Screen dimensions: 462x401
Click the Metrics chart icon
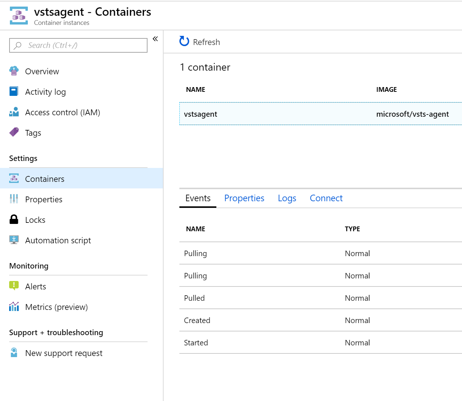tap(14, 307)
